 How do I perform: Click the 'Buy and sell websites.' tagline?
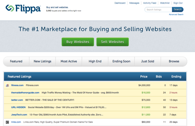57,7
